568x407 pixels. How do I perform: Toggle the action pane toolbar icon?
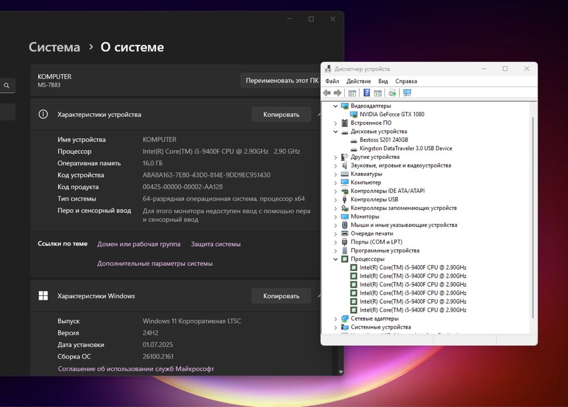[x=378, y=93]
